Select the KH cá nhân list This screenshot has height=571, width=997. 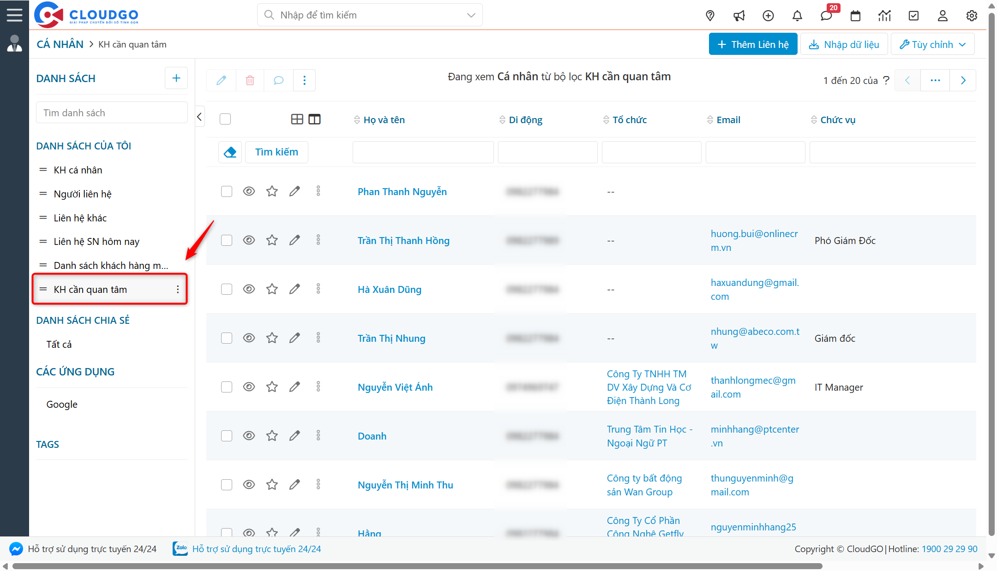point(78,170)
